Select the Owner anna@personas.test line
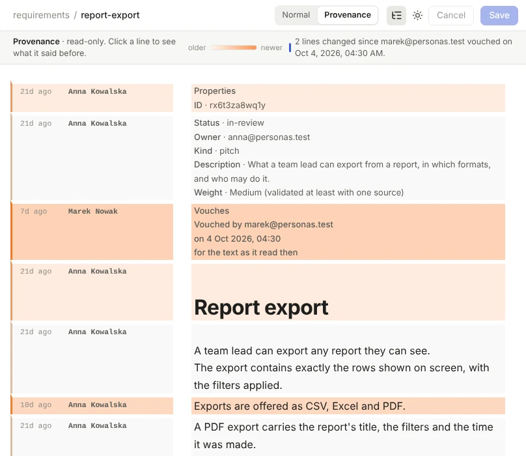The image size is (526, 456). pyautogui.click(x=348, y=137)
